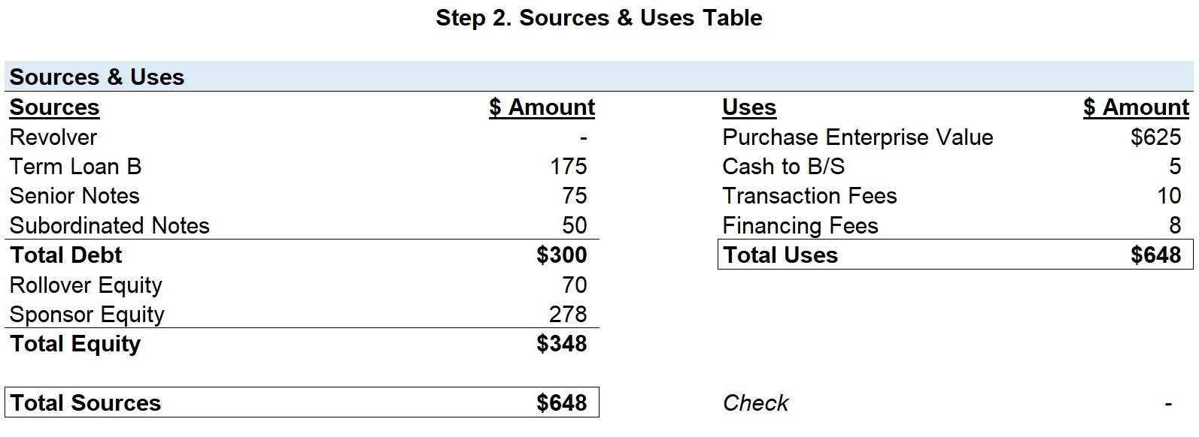Select the Check label cell

tap(755, 403)
